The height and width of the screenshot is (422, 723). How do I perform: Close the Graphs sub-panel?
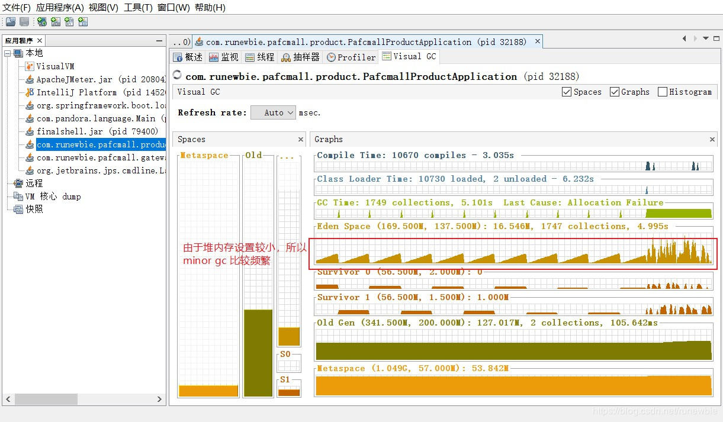click(712, 140)
